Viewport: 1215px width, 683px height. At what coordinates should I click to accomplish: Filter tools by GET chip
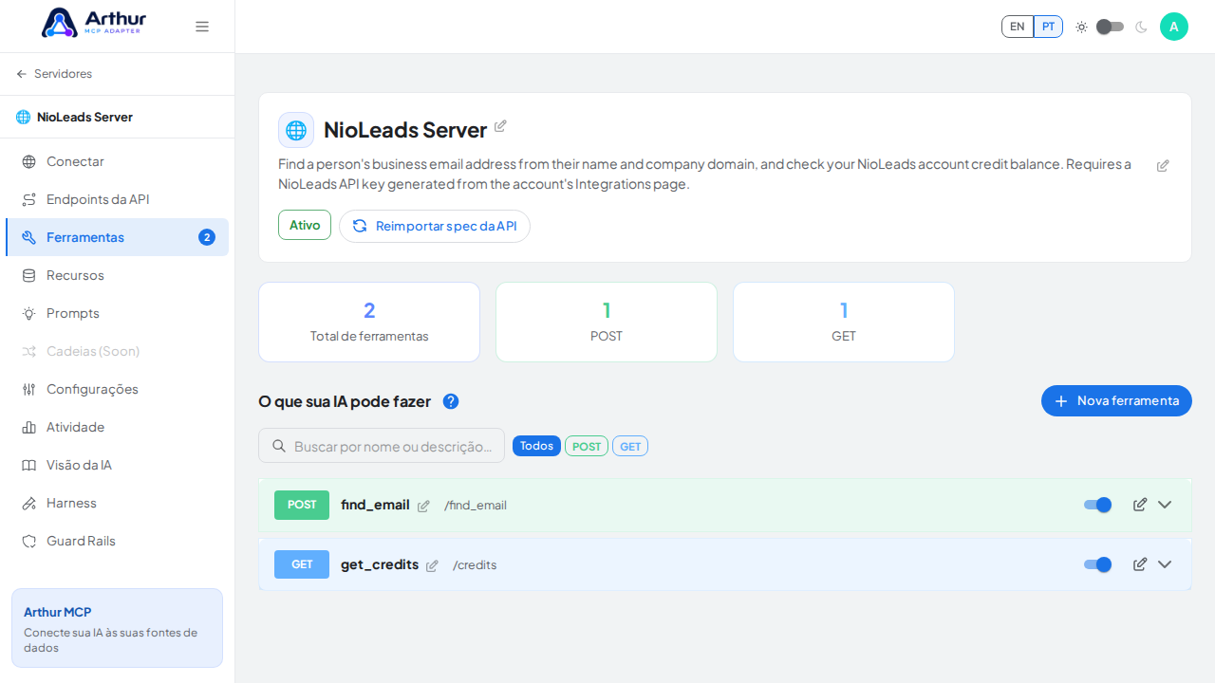coord(630,446)
